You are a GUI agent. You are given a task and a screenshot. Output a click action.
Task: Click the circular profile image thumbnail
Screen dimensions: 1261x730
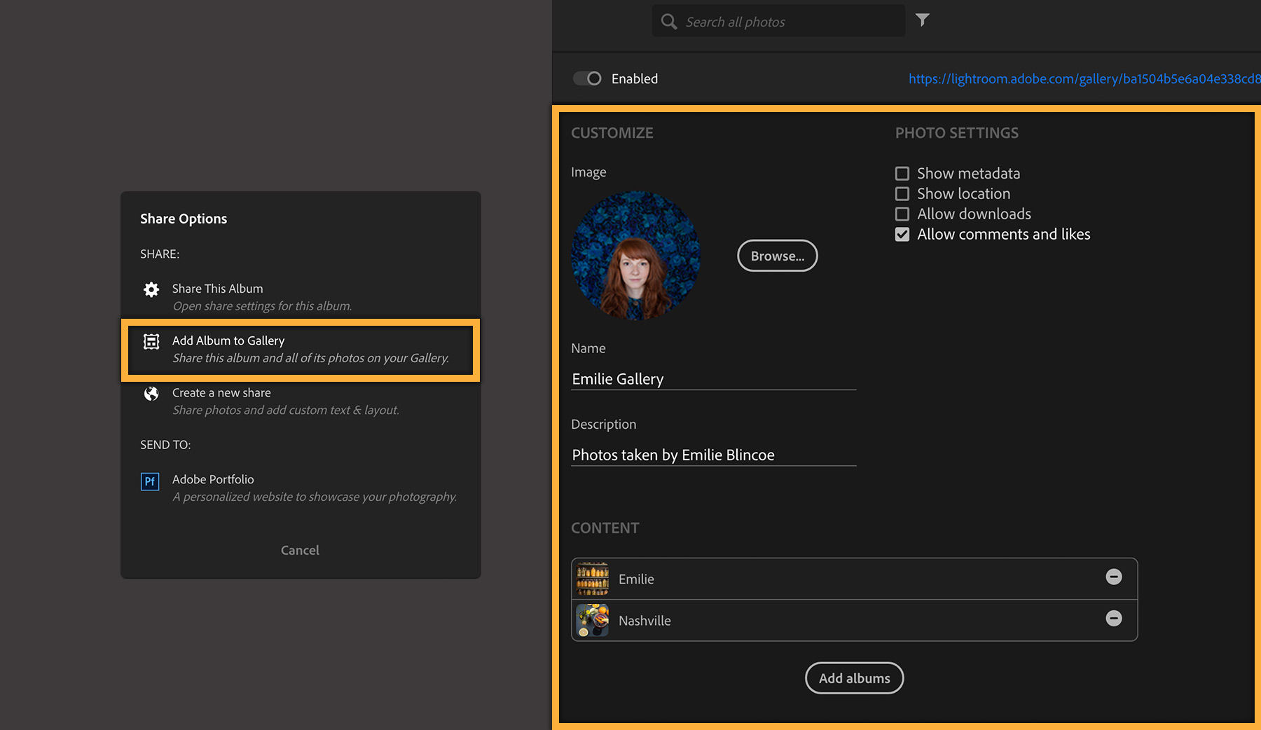point(634,256)
